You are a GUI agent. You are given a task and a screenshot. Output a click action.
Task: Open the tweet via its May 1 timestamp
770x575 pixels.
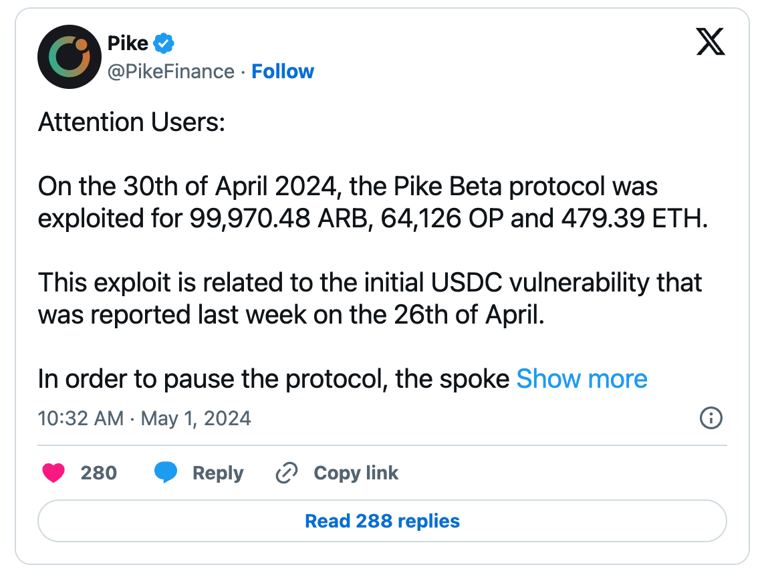pos(144,419)
